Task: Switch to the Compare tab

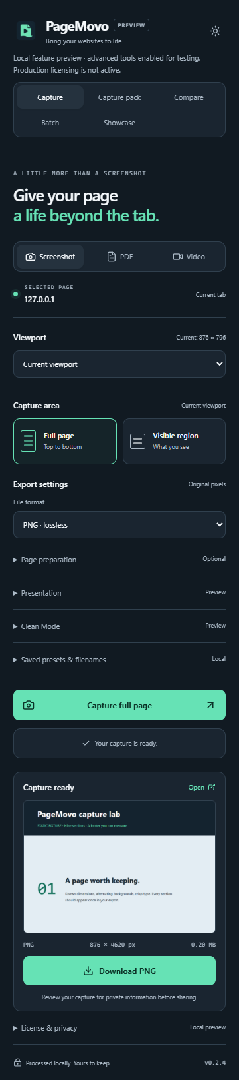Action: tap(189, 97)
